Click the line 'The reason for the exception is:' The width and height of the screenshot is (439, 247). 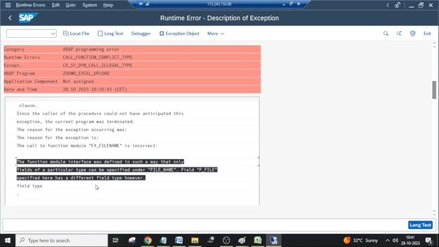[x=58, y=137]
